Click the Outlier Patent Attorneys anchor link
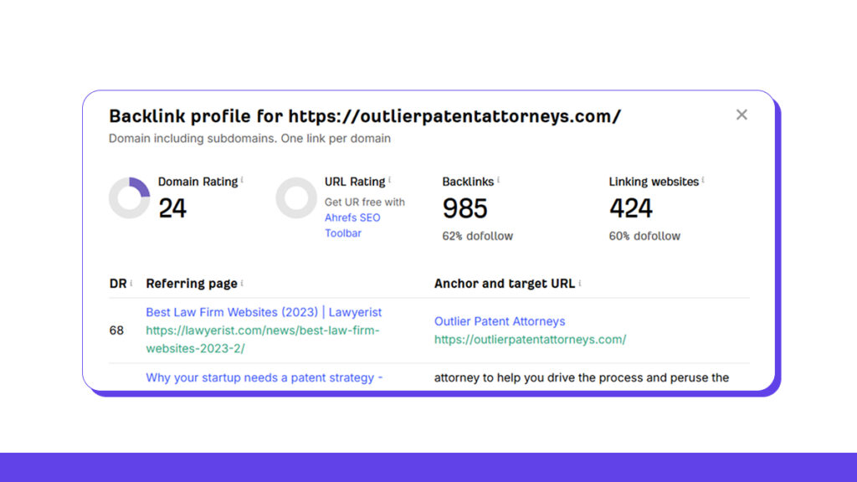857x482 pixels. point(500,321)
